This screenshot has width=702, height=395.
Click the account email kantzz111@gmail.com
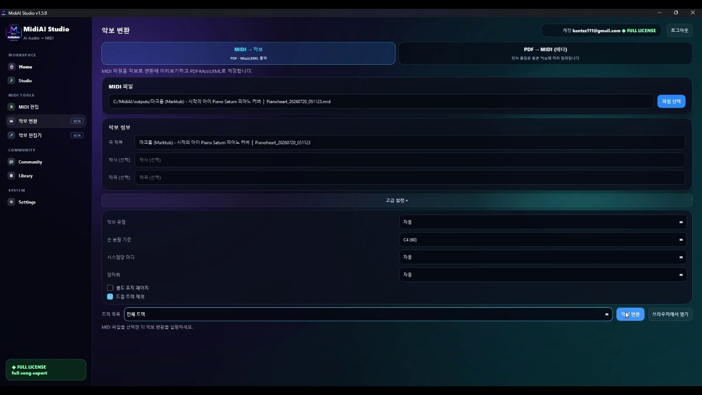596,31
